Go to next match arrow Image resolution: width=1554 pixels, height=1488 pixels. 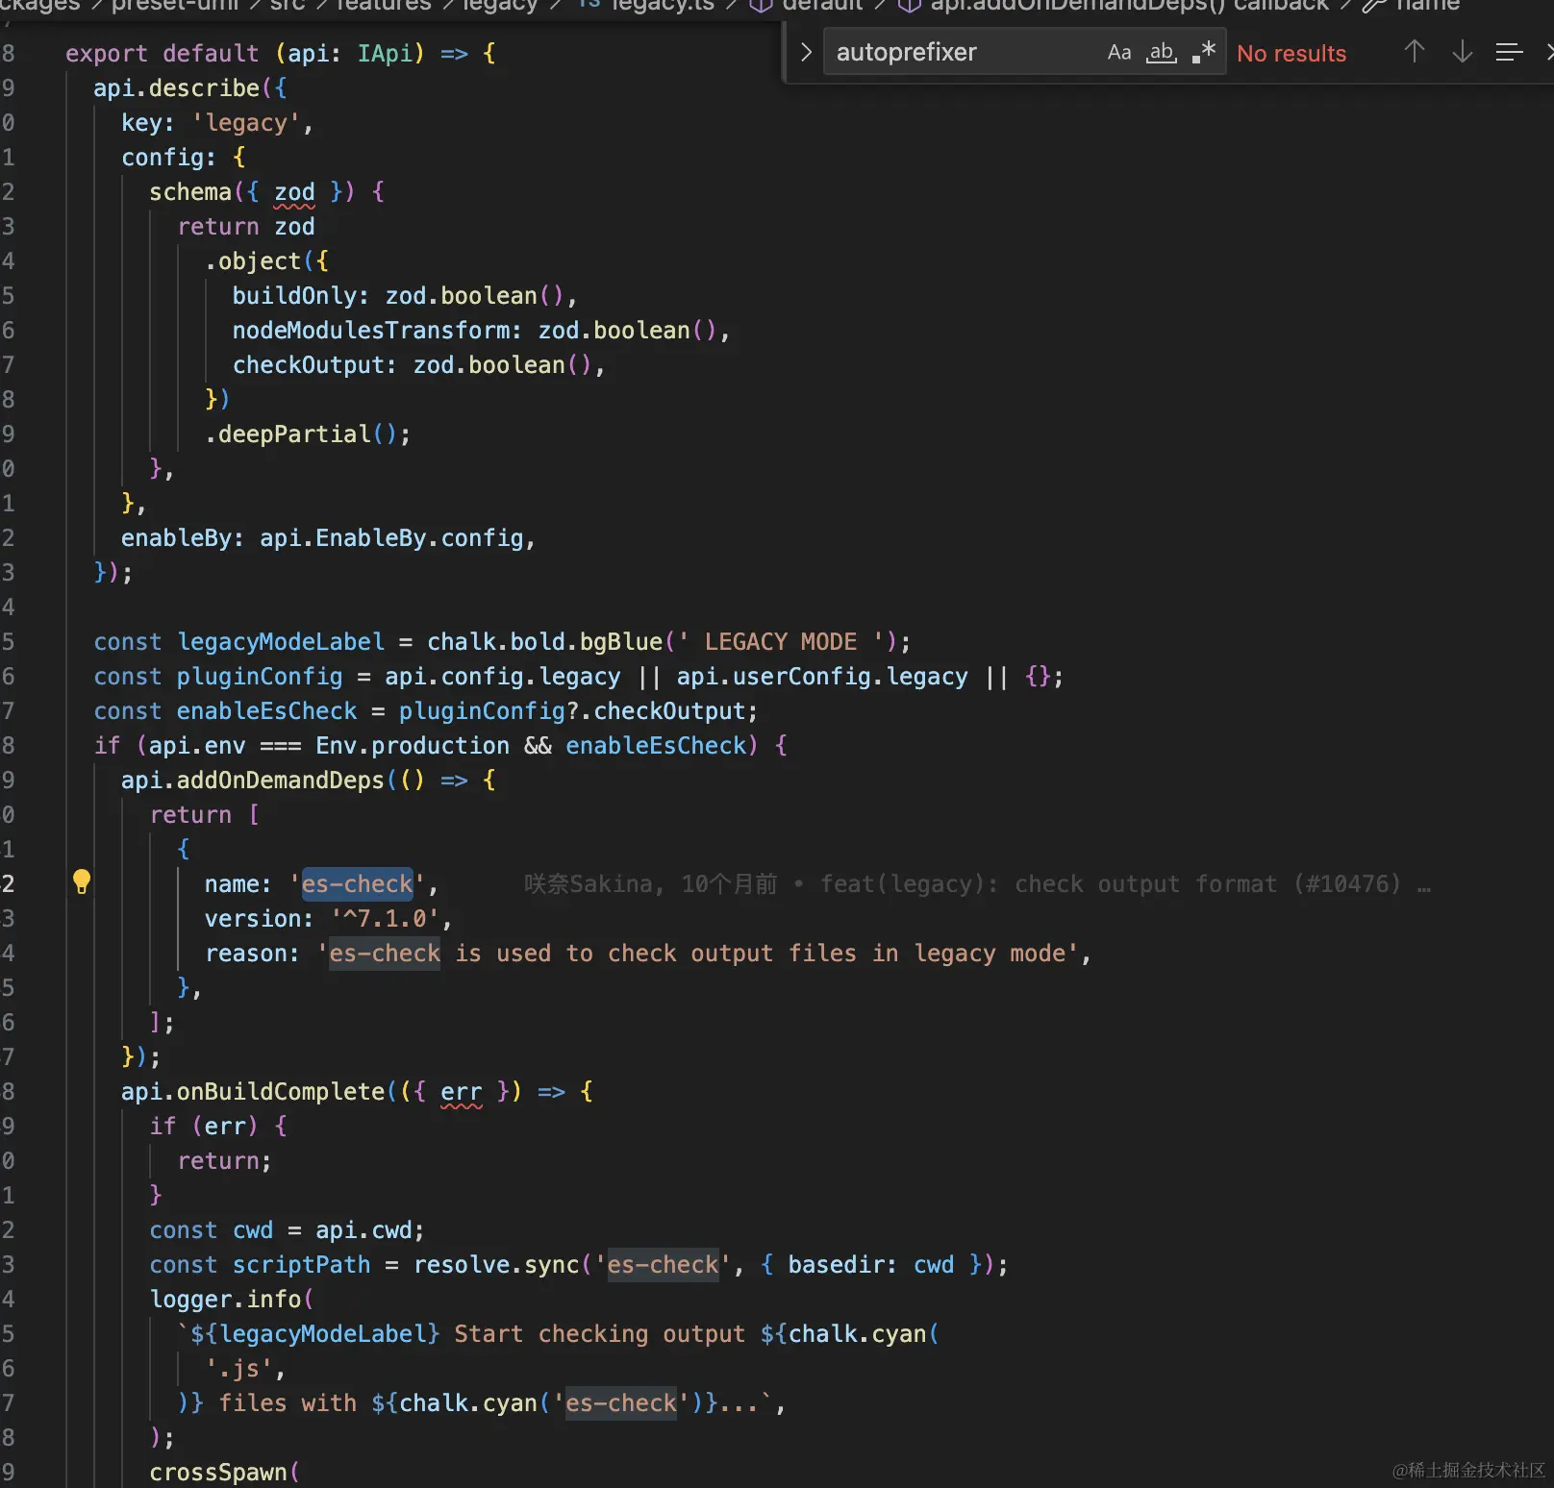point(1462,52)
